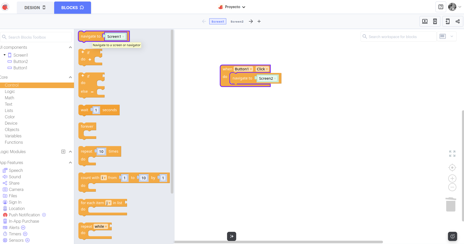This screenshot has width=464, height=244.
Task: Select the Variables category
Action: (x=13, y=136)
